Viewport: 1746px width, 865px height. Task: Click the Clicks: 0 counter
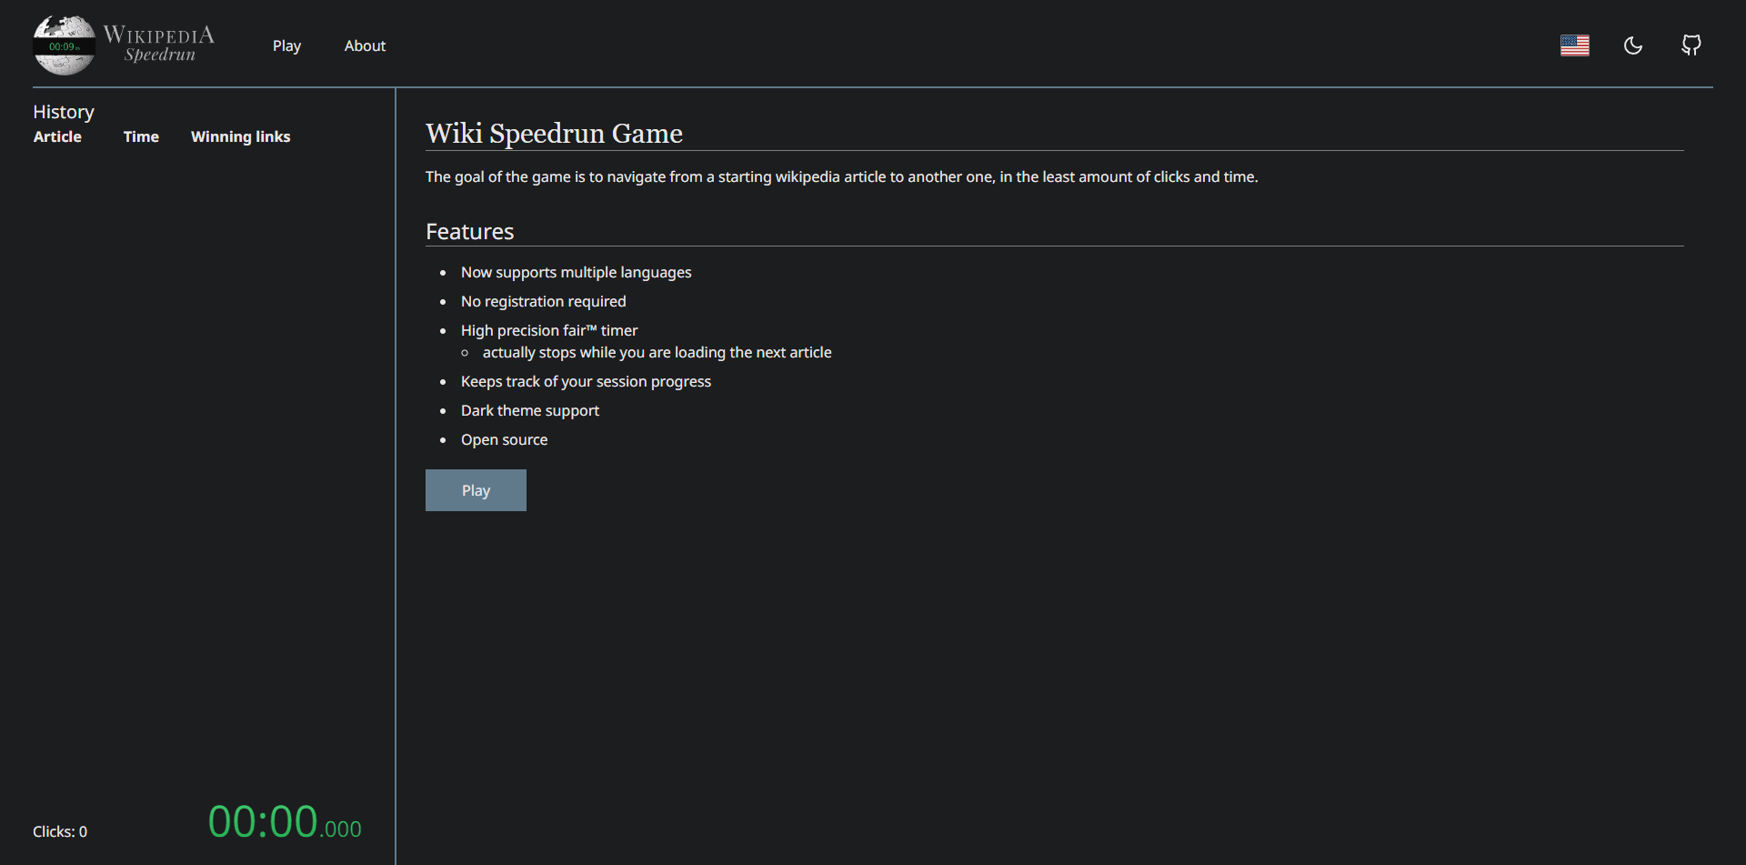[60, 831]
